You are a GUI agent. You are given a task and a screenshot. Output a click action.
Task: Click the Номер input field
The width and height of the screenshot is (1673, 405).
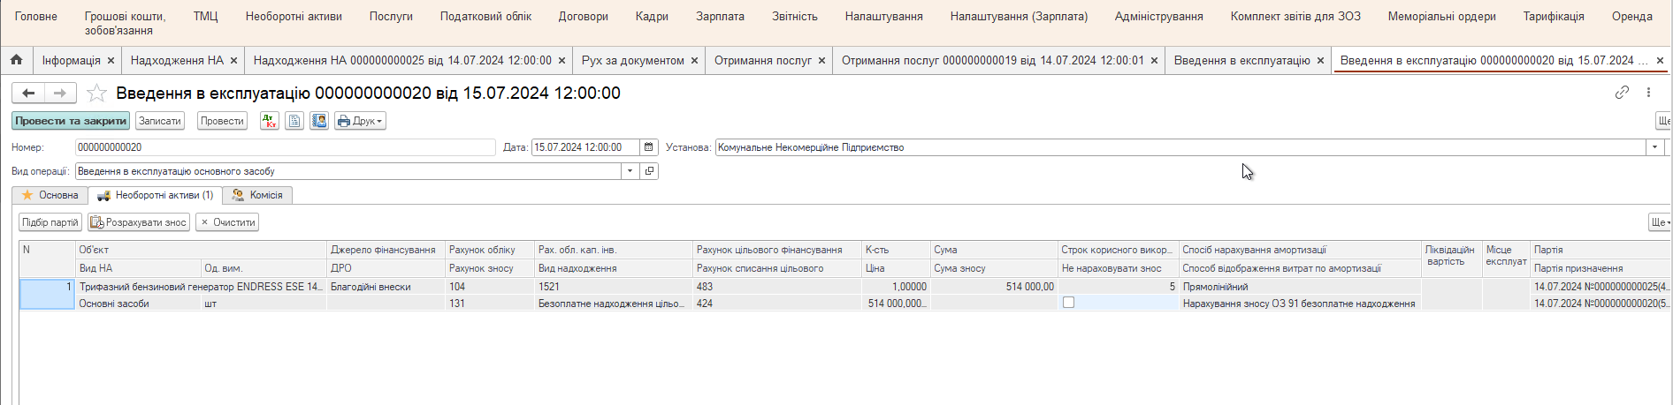[285, 147]
